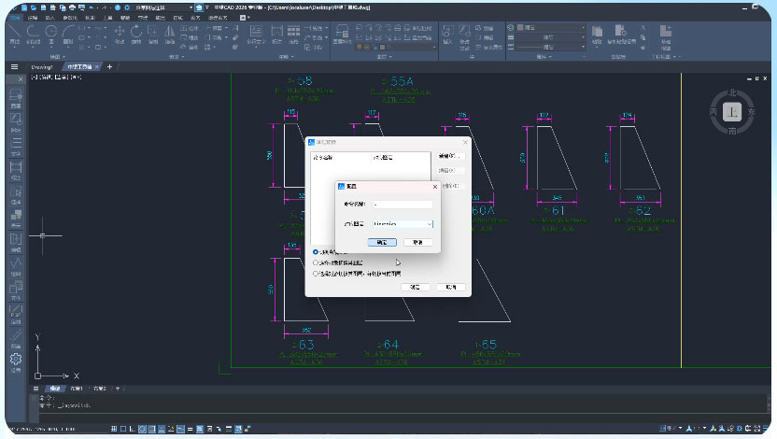Click the cancel button in the small dialog

coord(417,242)
